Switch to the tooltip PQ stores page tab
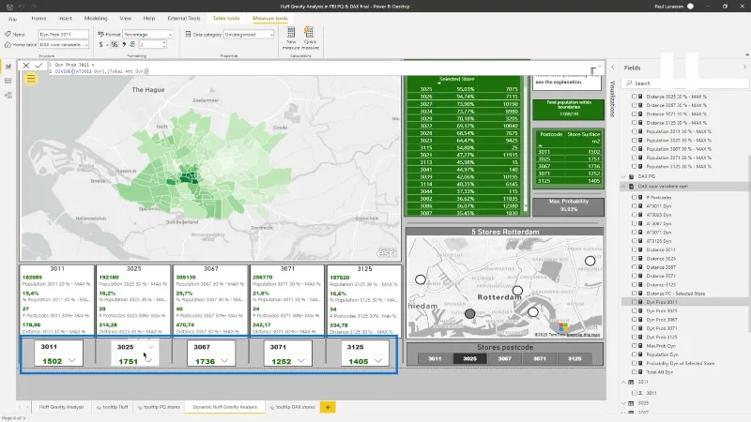The height and width of the screenshot is (422, 751). [159, 407]
